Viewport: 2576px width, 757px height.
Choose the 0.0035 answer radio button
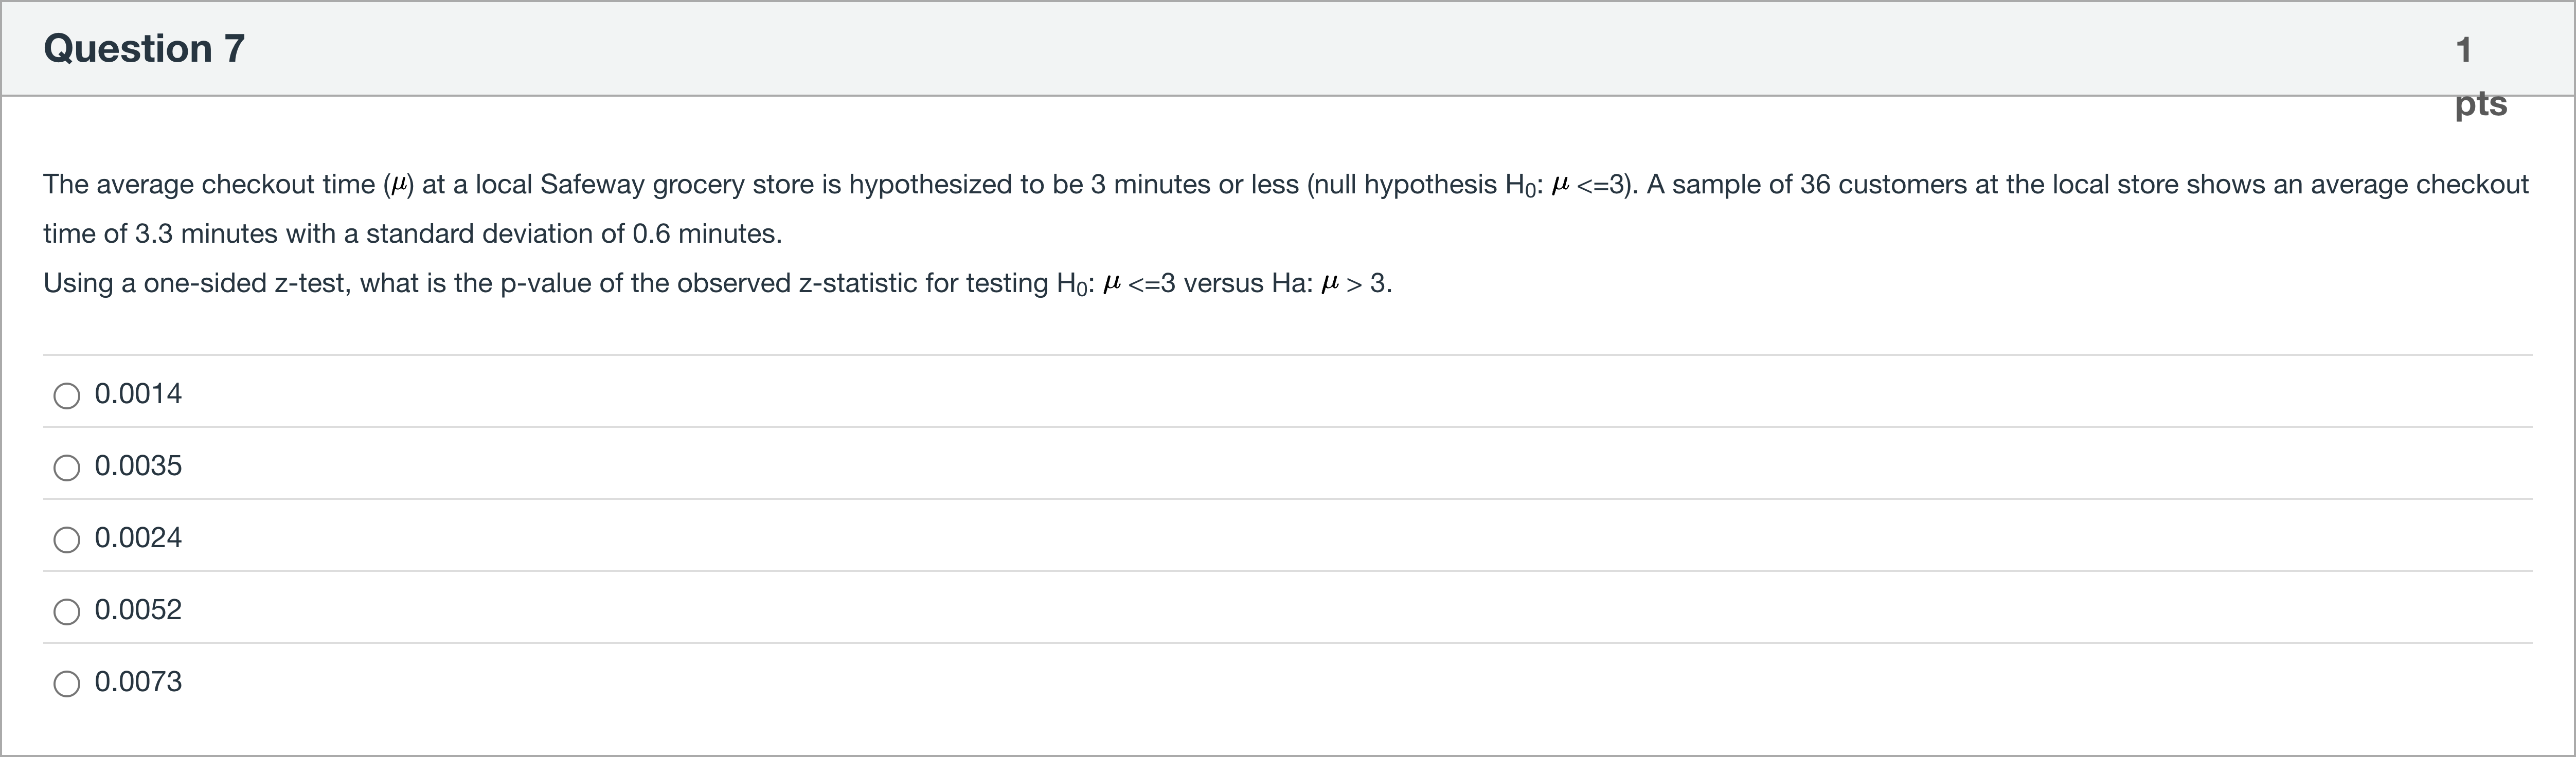point(67,468)
